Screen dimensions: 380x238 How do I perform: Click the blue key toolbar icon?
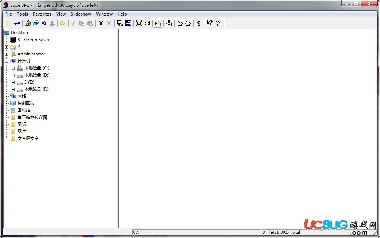pyautogui.click(x=17, y=23)
